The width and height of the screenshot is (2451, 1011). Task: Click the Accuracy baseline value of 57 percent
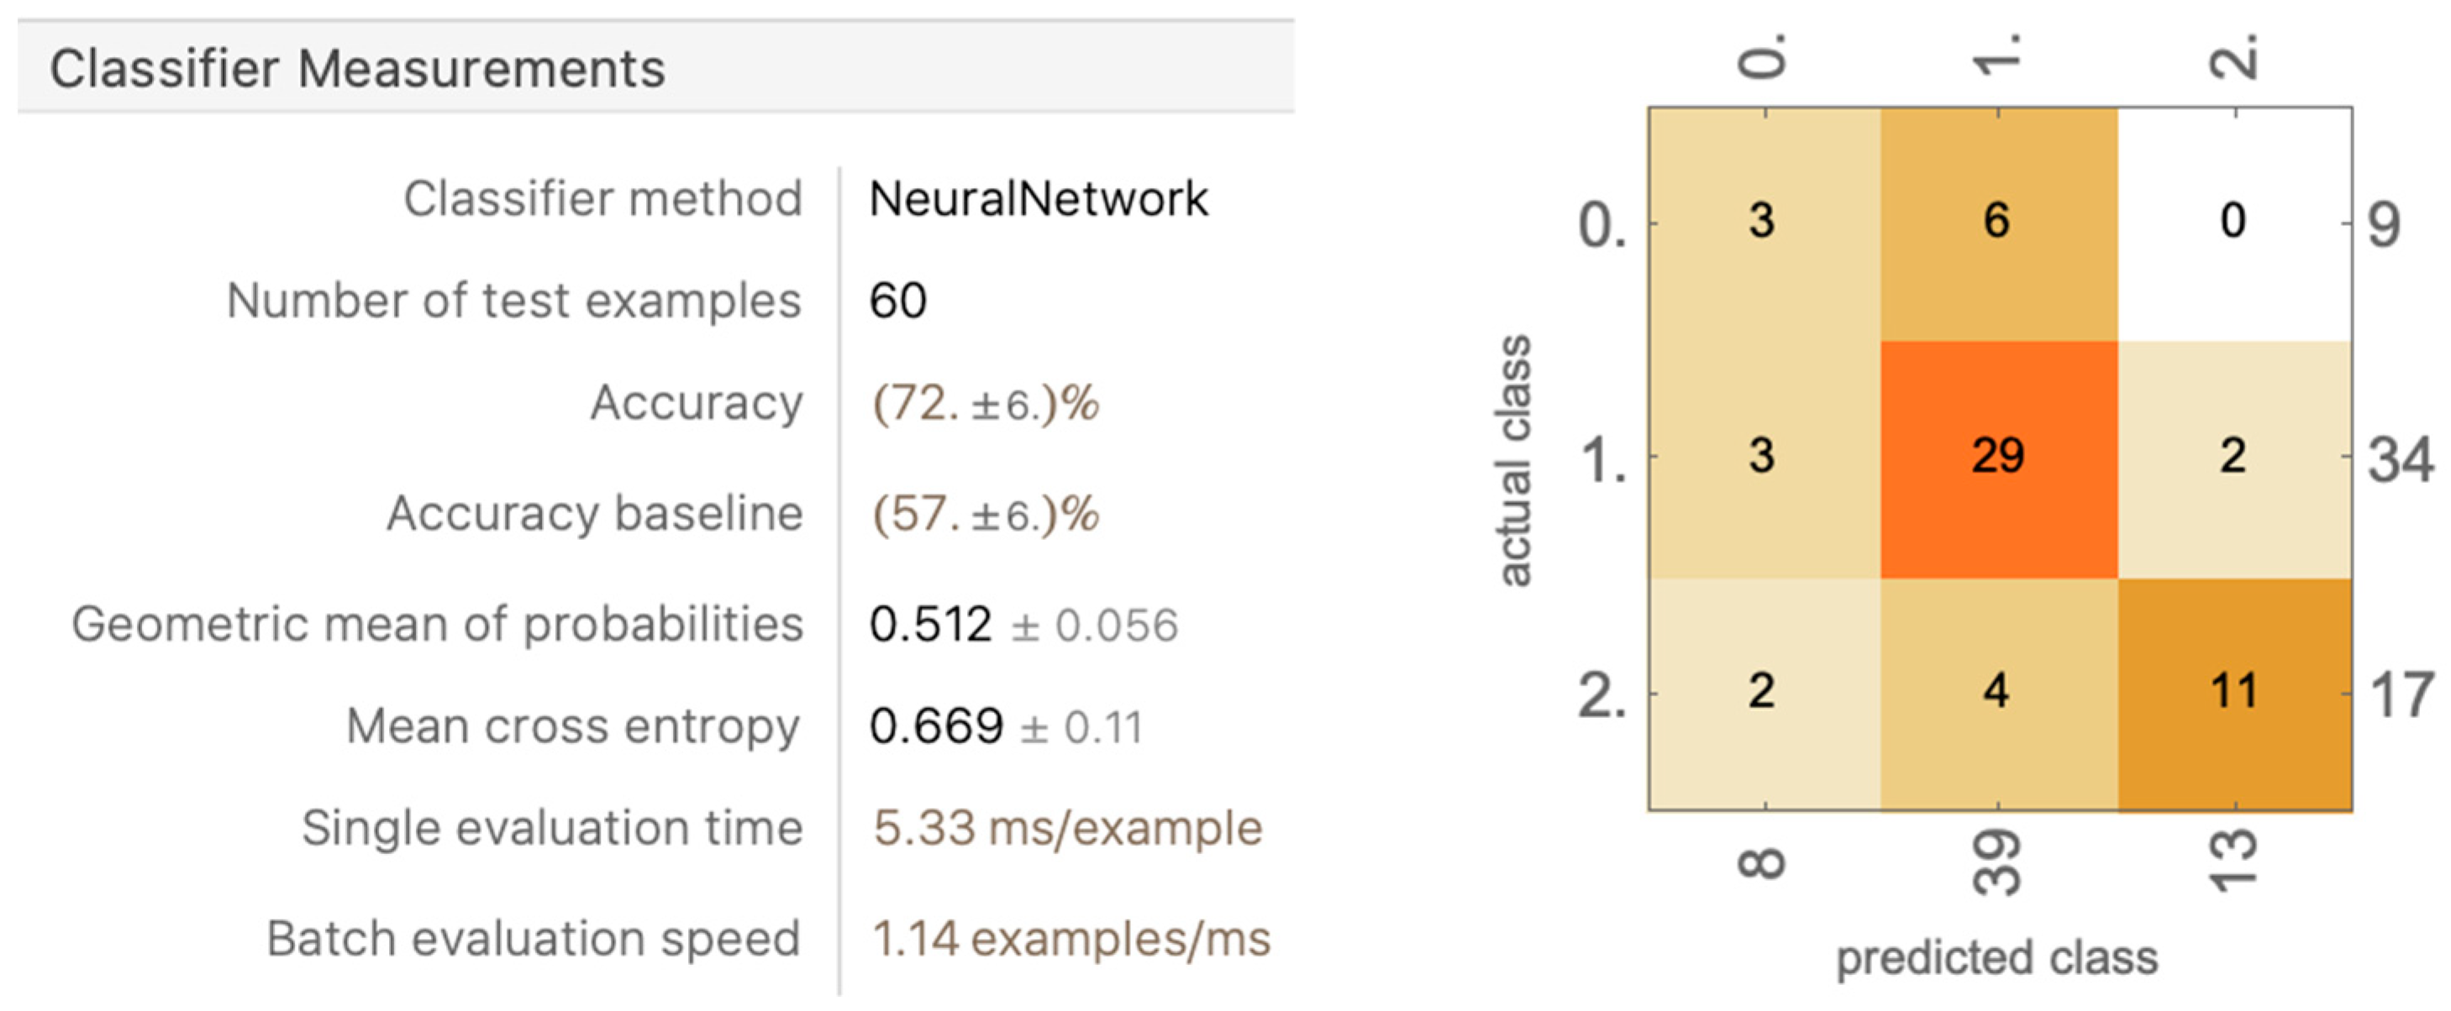985,515
